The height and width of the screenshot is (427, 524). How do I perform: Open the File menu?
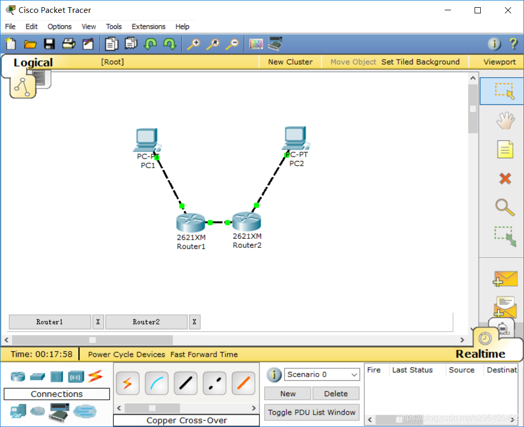click(10, 26)
